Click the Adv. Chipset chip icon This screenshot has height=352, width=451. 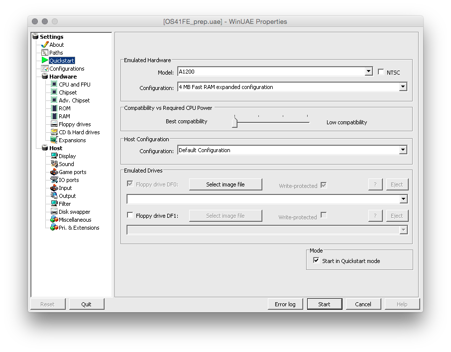(x=54, y=100)
